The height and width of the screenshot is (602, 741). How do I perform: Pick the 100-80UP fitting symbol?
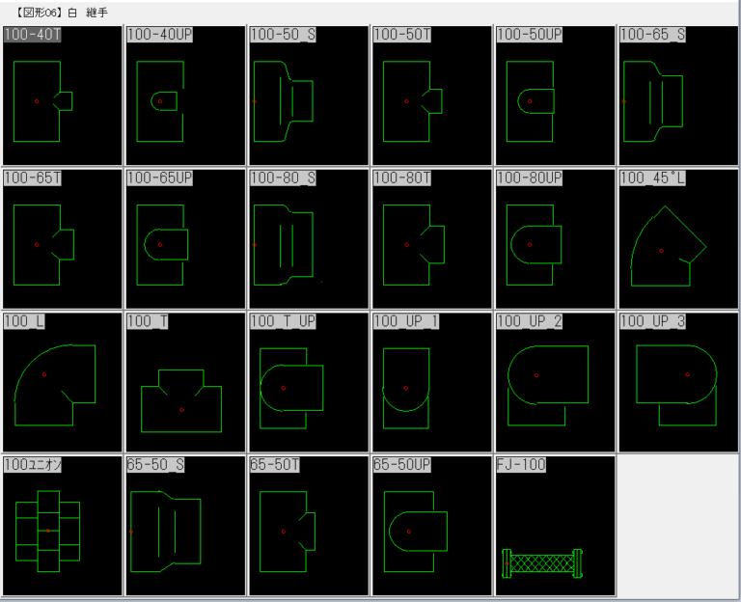tap(556, 239)
